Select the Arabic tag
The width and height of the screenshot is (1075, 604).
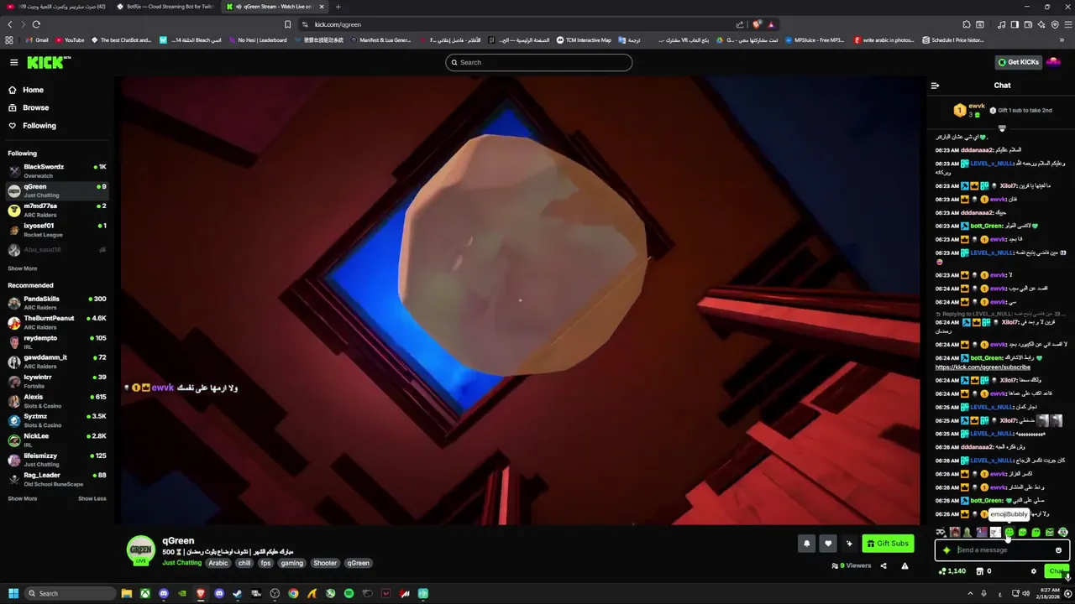tap(218, 563)
